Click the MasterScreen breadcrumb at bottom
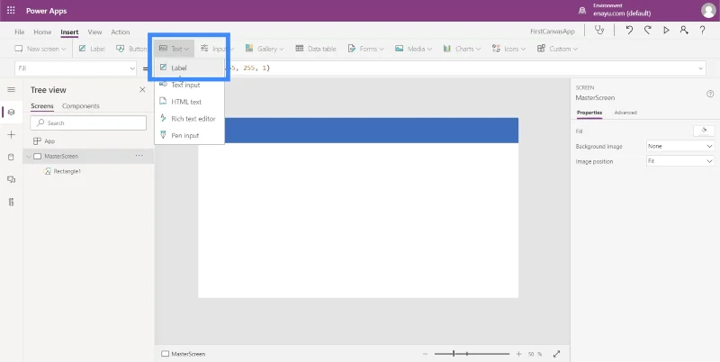The height and width of the screenshot is (362, 720). coord(184,354)
